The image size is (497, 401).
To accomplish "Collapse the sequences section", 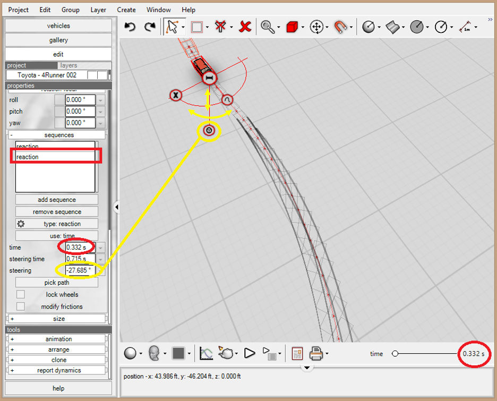I will click(x=57, y=135).
